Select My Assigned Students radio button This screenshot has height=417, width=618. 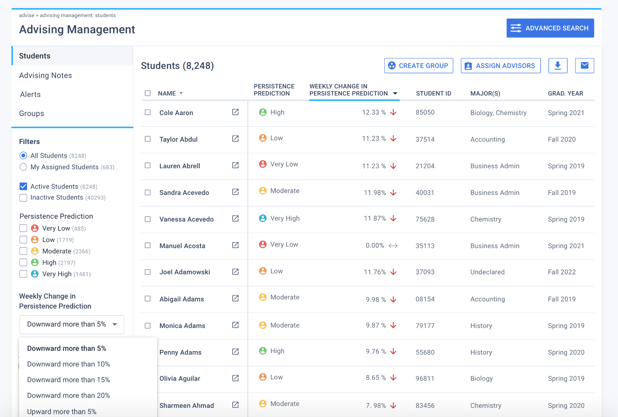click(23, 167)
